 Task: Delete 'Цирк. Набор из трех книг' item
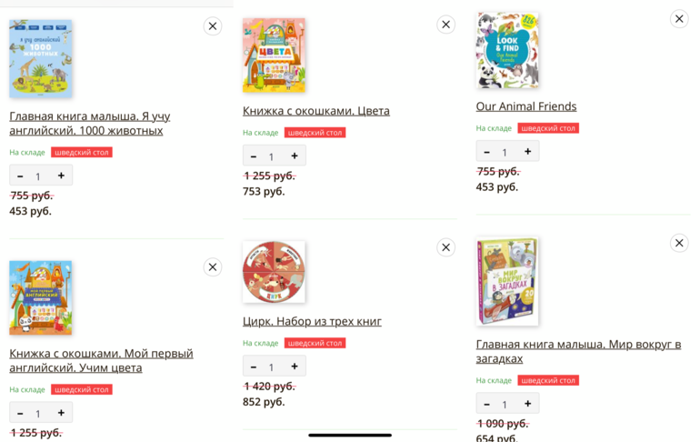coord(445,247)
